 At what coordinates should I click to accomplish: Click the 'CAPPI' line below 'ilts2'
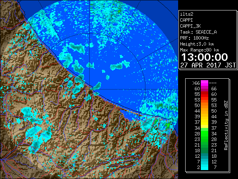pos(186,20)
